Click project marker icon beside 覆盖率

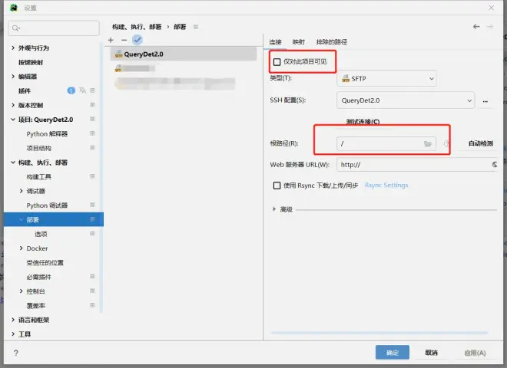pyautogui.click(x=92, y=305)
